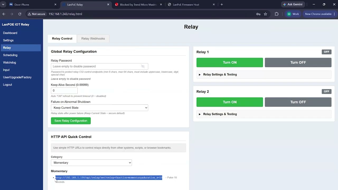Expand Relay 2 Settings & Testing
The height and width of the screenshot is (190, 338).
[x=264, y=114]
